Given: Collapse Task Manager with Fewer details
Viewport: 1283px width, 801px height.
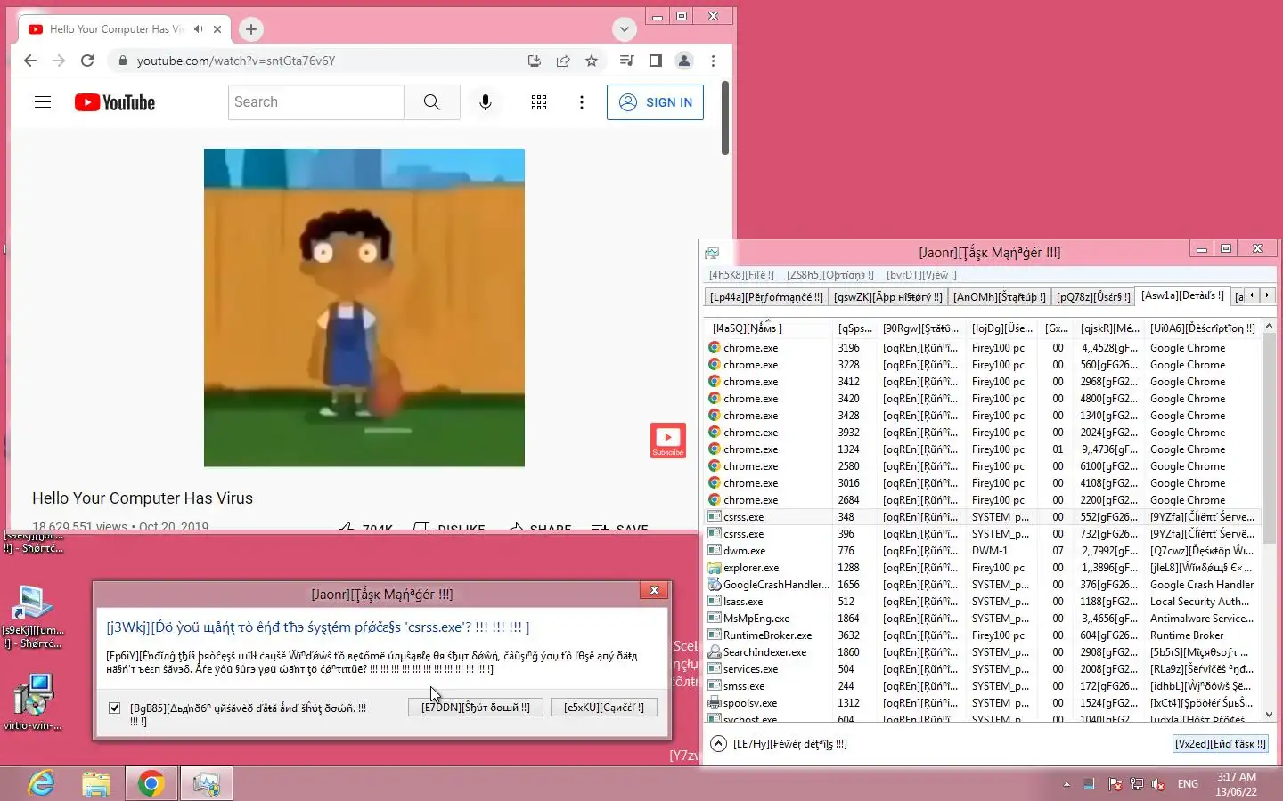Looking at the screenshot, I should [x=778, y=744].
